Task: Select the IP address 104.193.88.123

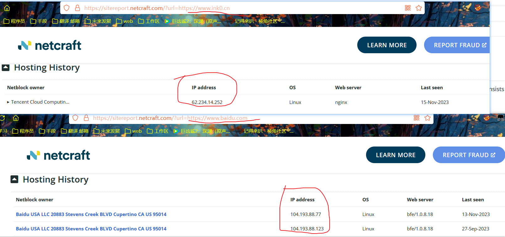Action: (x=307, y=229)
